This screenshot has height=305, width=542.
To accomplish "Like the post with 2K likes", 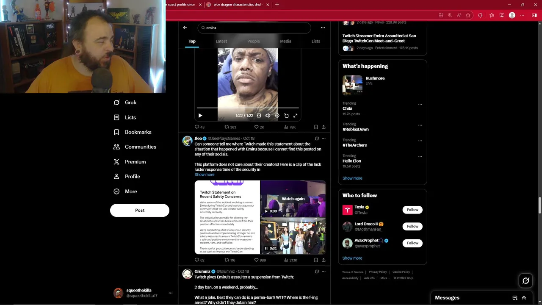I will click(x=259, y=127).
